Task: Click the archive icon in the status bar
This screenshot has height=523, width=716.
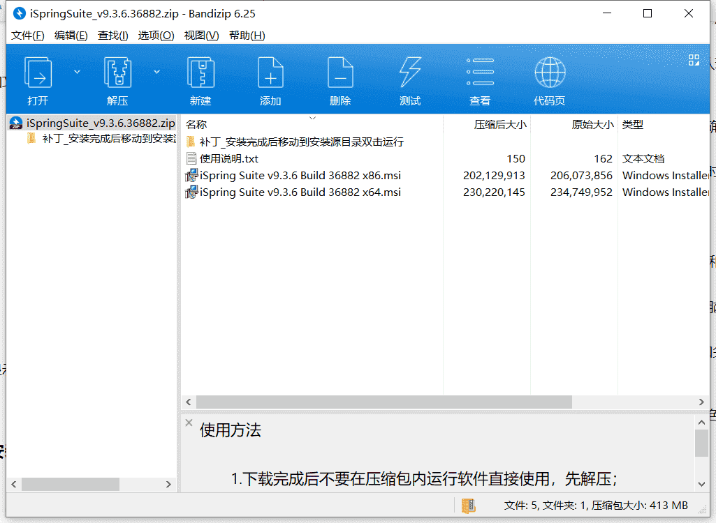Action: pyautogui.click(x=469, y=505)
